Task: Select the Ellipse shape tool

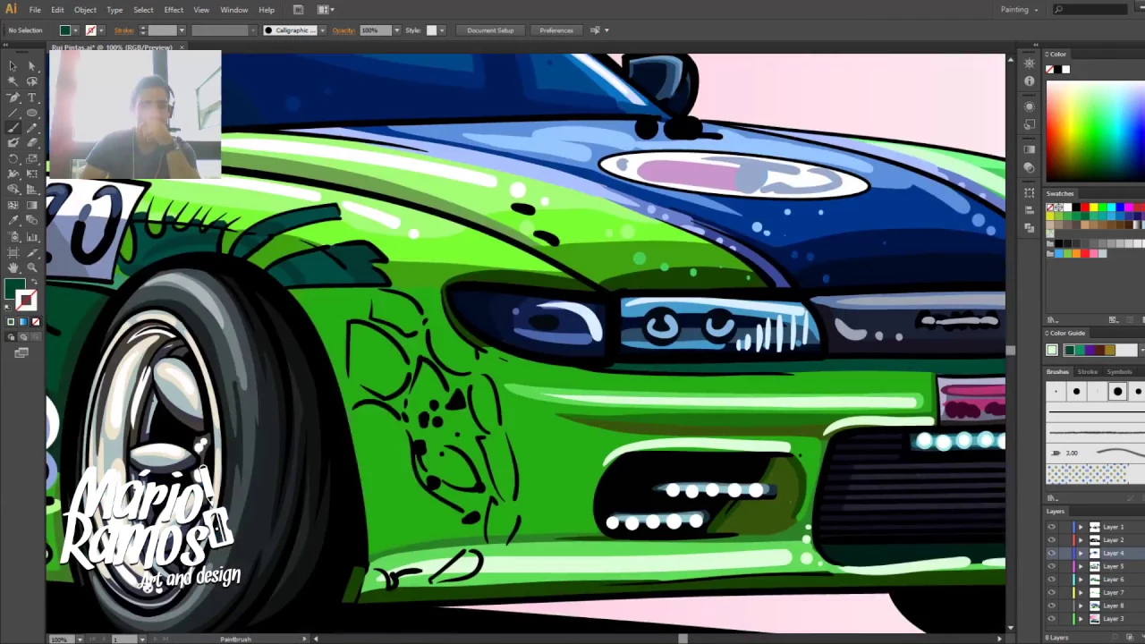Action: pyautogui.click(x=31, y=112)
